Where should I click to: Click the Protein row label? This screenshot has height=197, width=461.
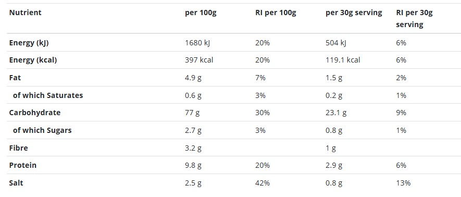pyautogui.click(x=23, y=165)
